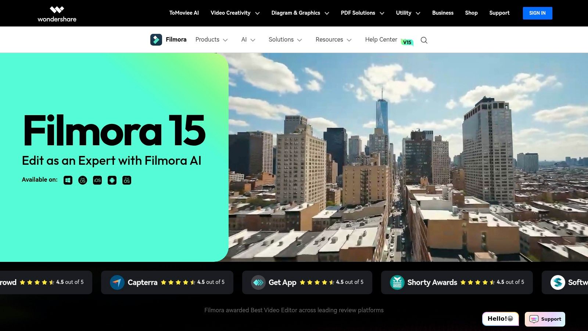588x331 pixels.
Task: Open the Support chat bubble
Action: click(545, 319)
